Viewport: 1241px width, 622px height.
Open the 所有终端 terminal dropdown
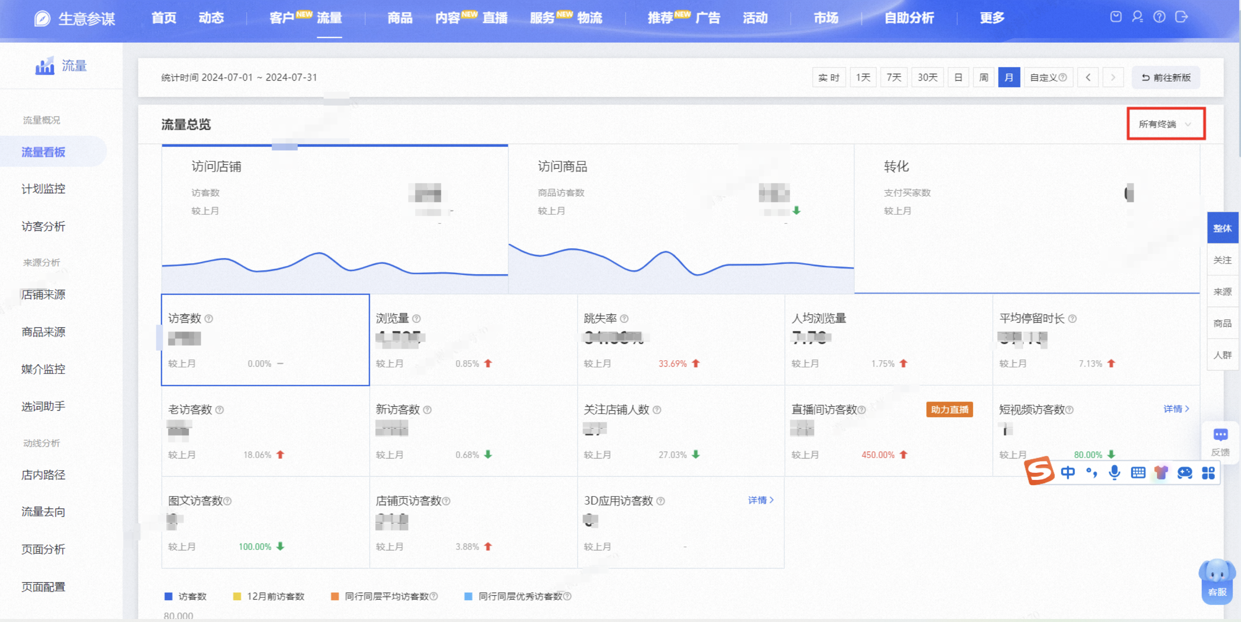(1166, 124)
